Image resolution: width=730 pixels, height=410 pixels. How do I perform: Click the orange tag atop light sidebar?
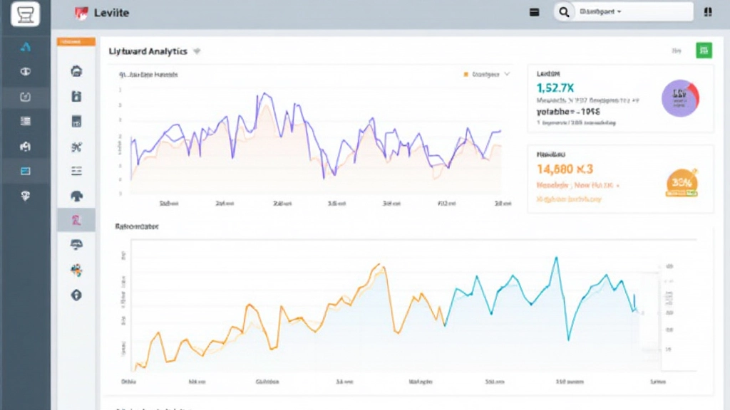[76, 42]
